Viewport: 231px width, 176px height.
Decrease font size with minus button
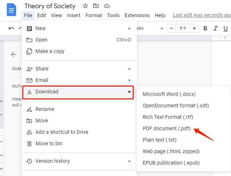point(171,29)
